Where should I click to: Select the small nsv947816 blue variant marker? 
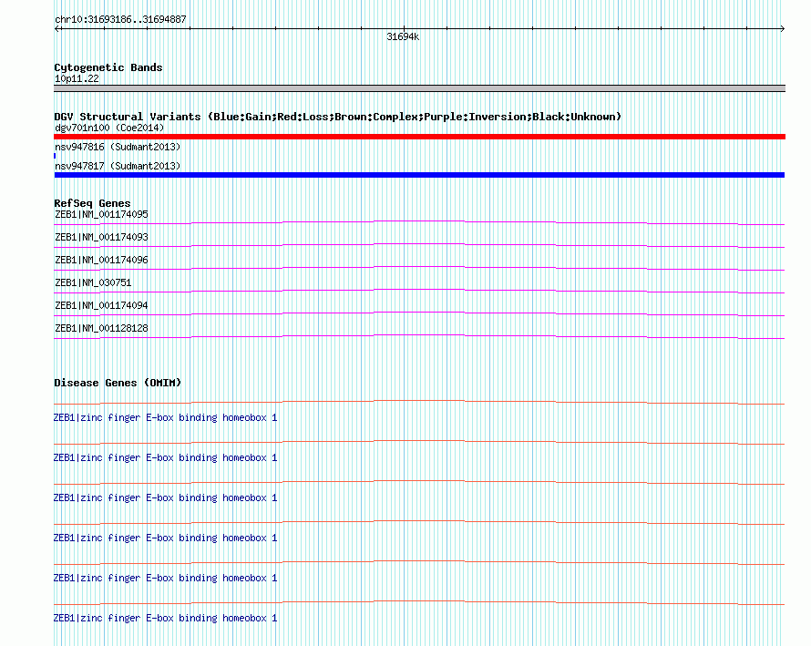pos(55,156)
